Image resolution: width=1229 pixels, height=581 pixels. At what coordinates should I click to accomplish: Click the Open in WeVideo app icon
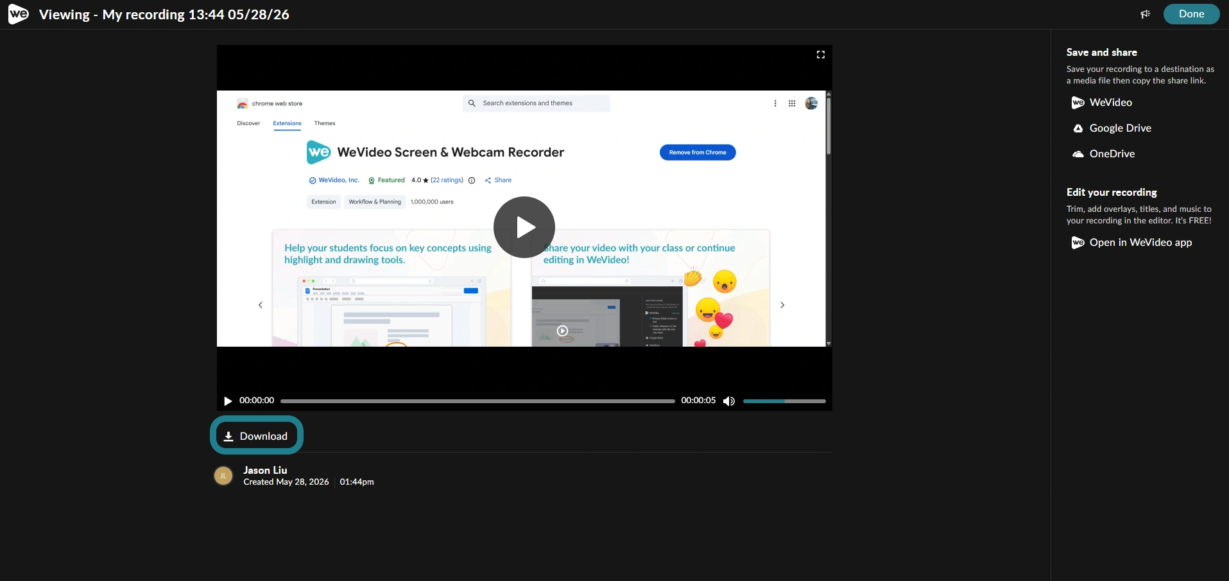point(1078,243)
